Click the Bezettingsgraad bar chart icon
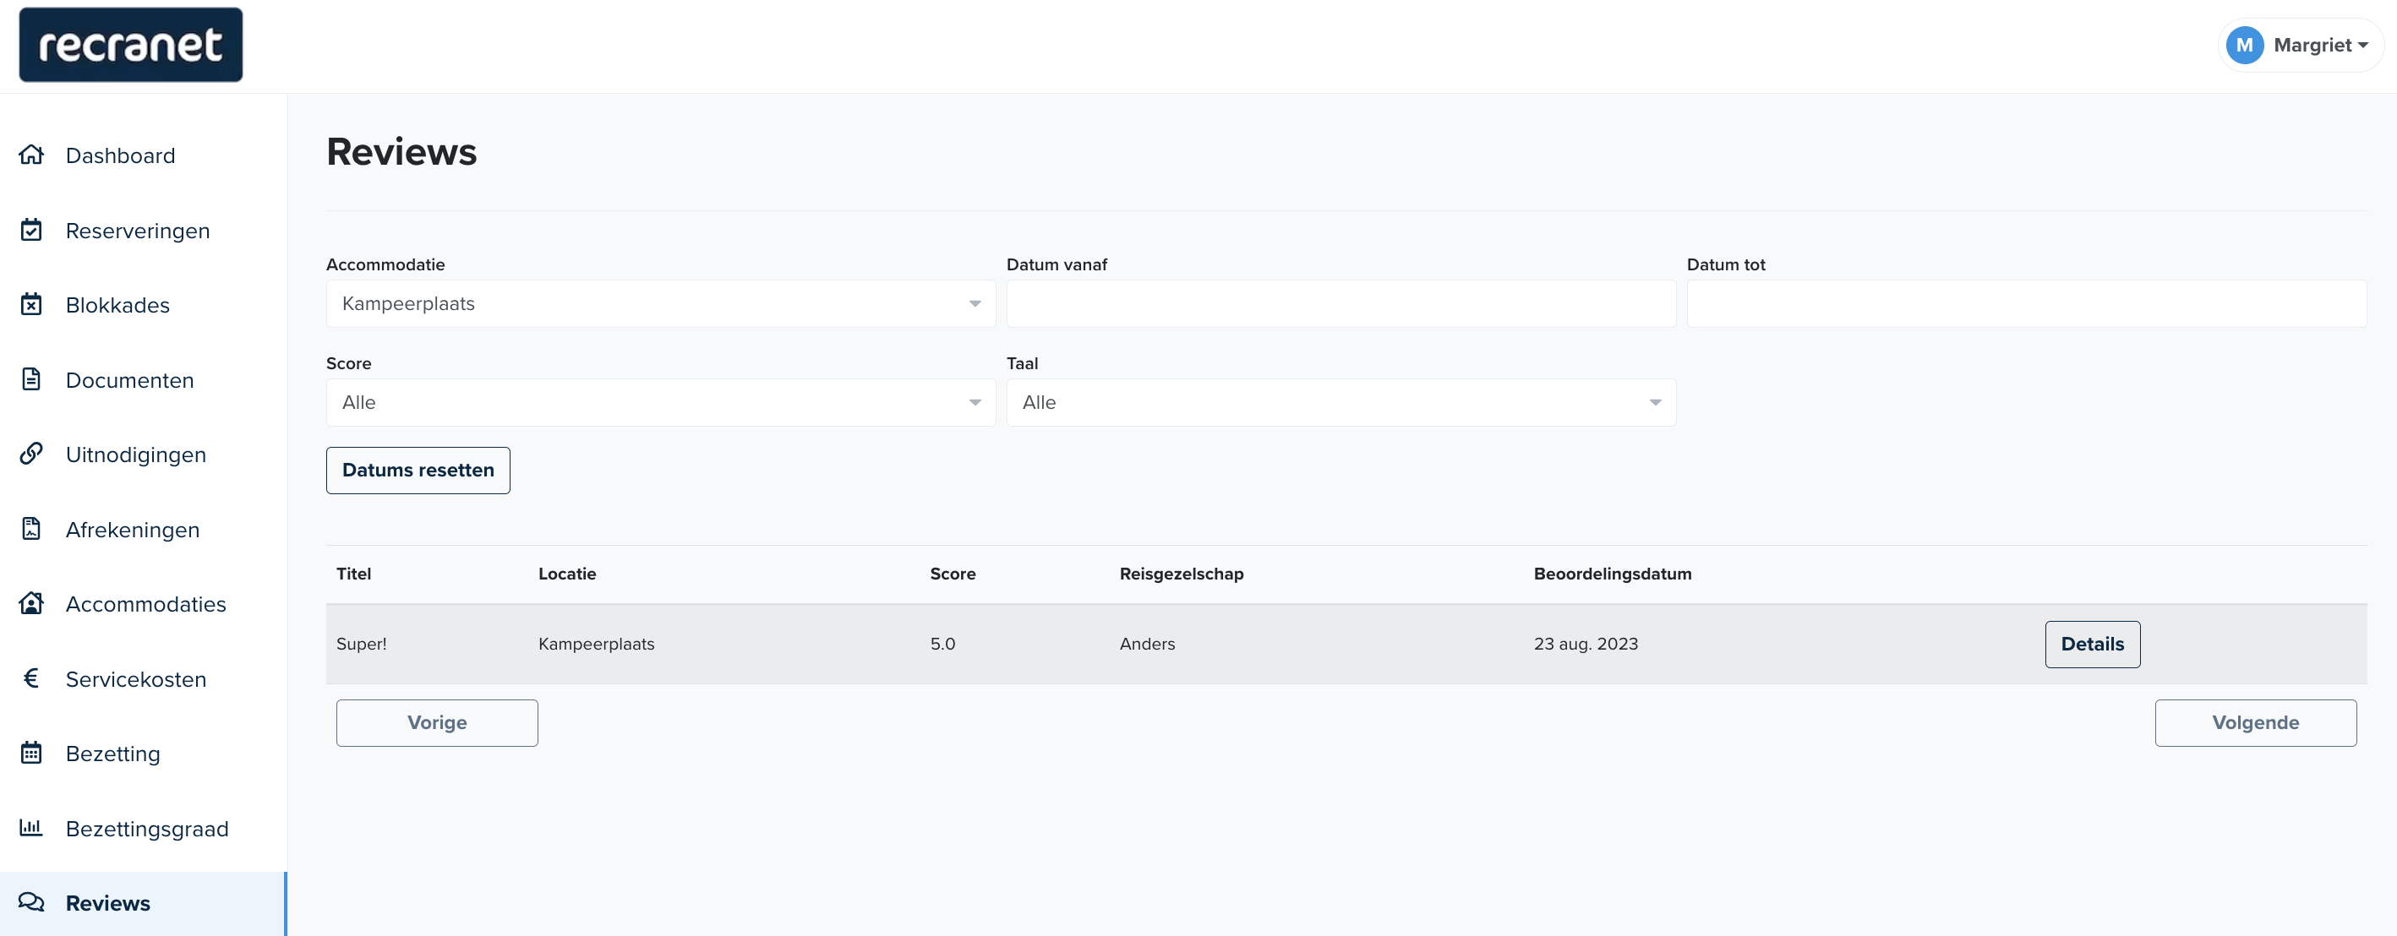Screen dimensions: 2397x936 (31, 828)
